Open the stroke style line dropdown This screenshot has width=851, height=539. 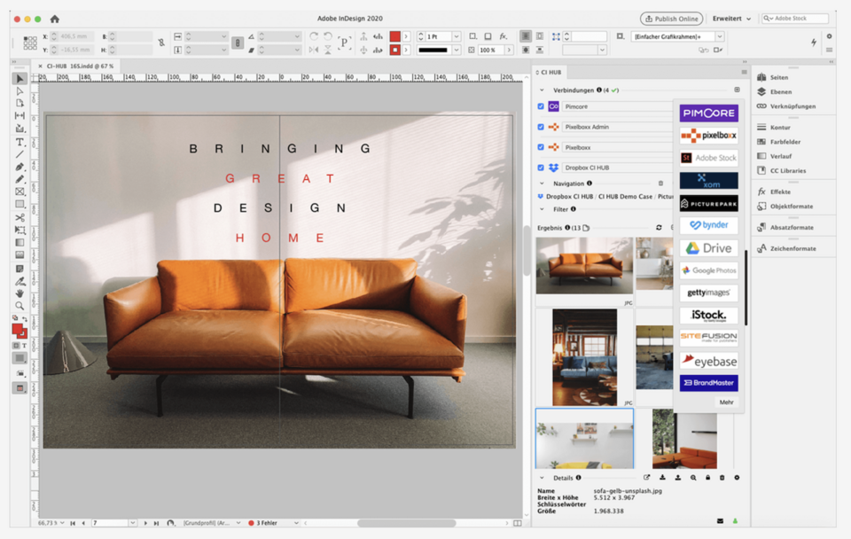click(x=457, y=50)
